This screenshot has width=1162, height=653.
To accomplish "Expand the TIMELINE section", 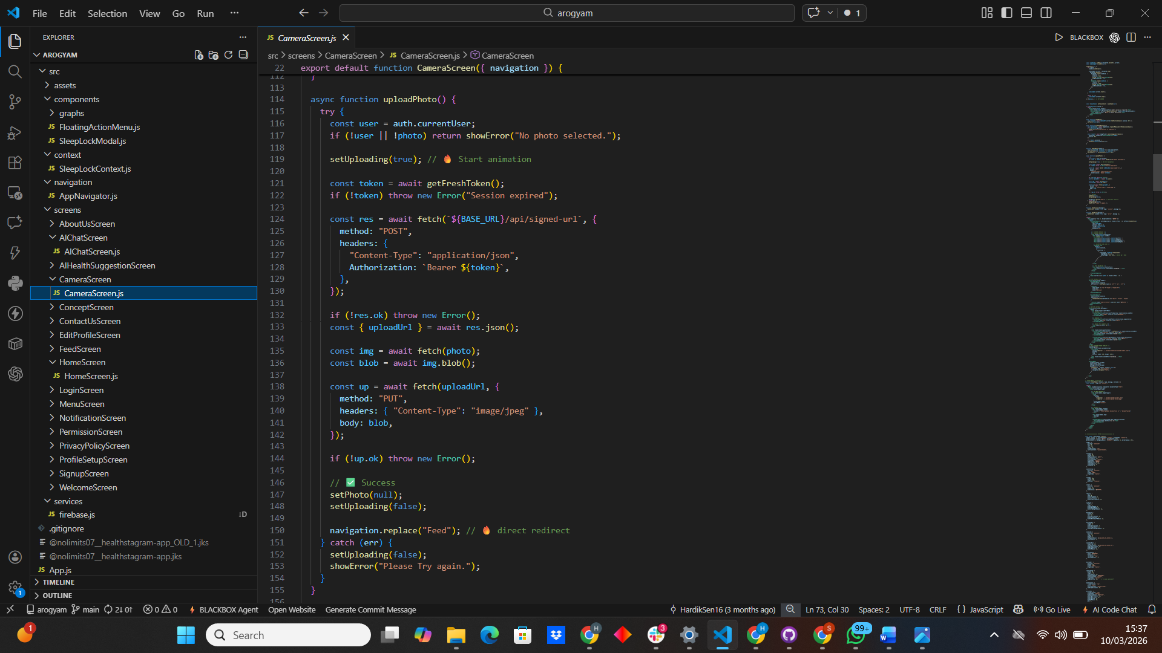I will click(59, 582).
